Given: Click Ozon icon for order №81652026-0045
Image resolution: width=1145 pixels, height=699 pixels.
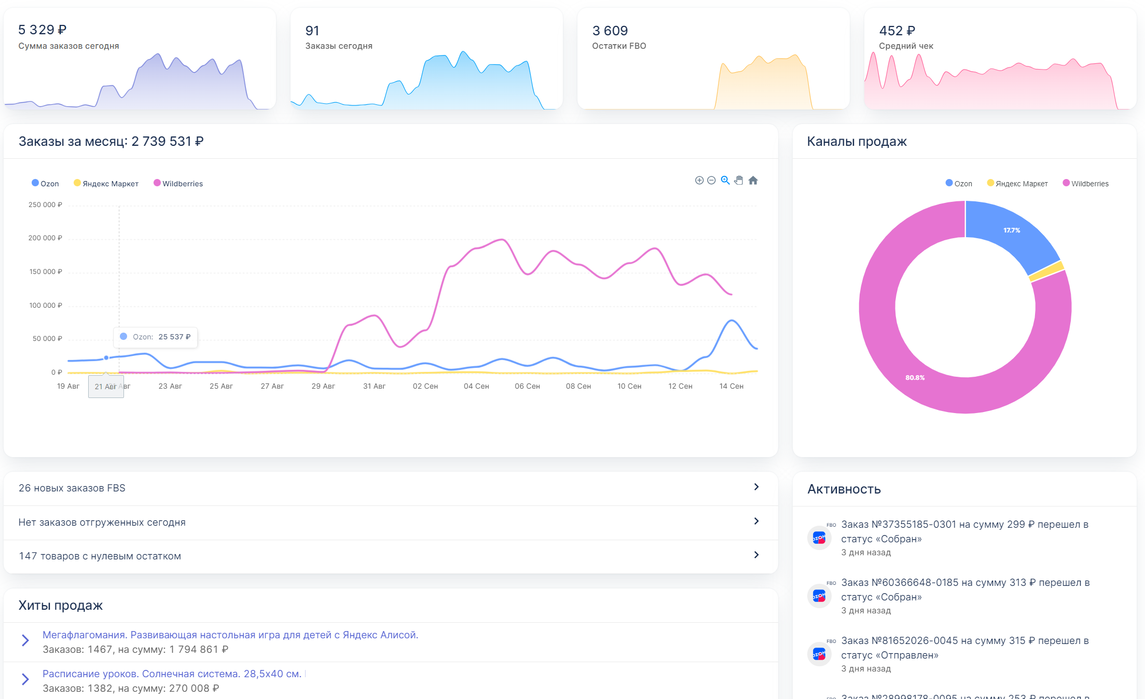Looking at the screenshot, I should click(x=819, y=654).
